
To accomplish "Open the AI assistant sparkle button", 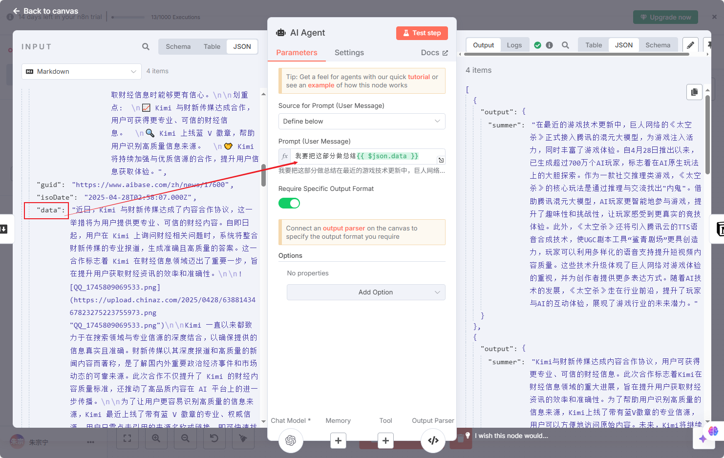I will (x=703, y=438).
